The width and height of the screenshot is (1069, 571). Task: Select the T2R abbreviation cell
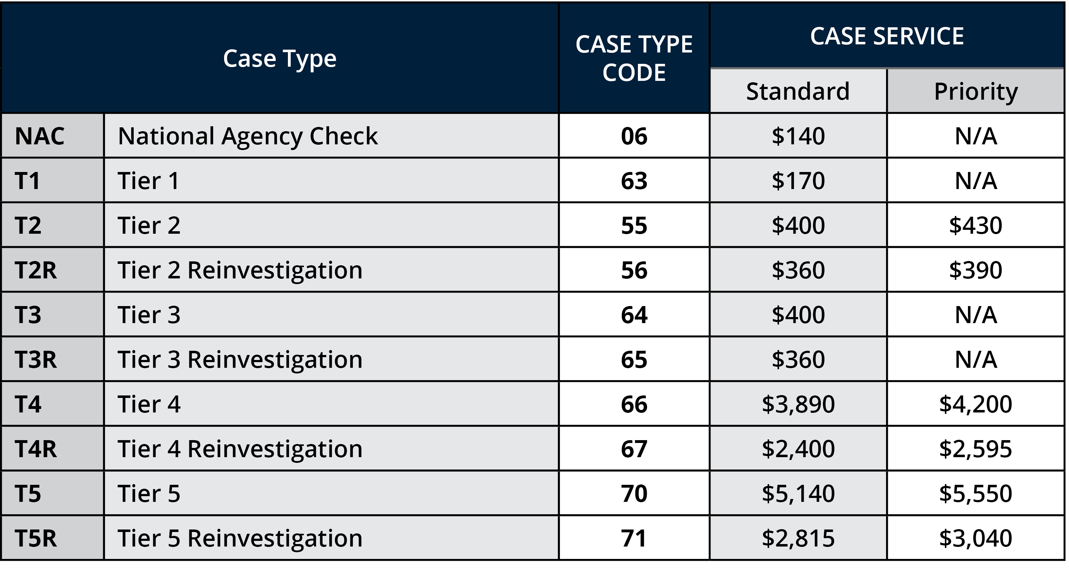pos(36,270)
